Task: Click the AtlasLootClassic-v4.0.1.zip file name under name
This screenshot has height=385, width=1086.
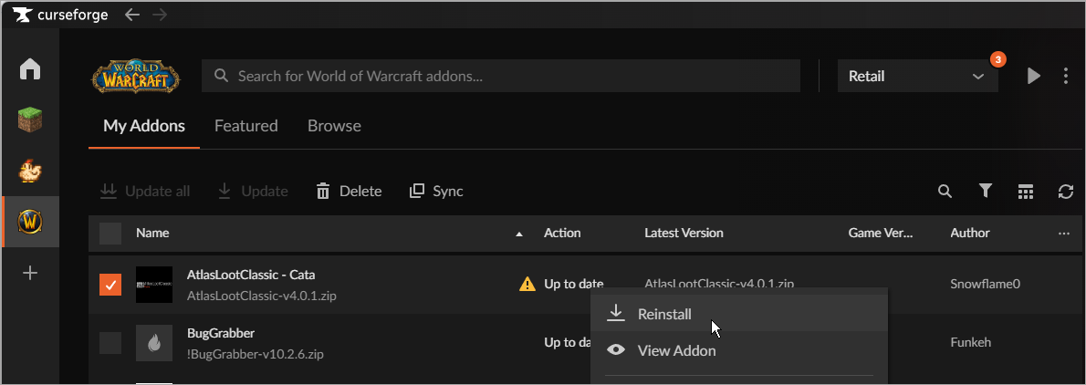Action: click(262, 296)
